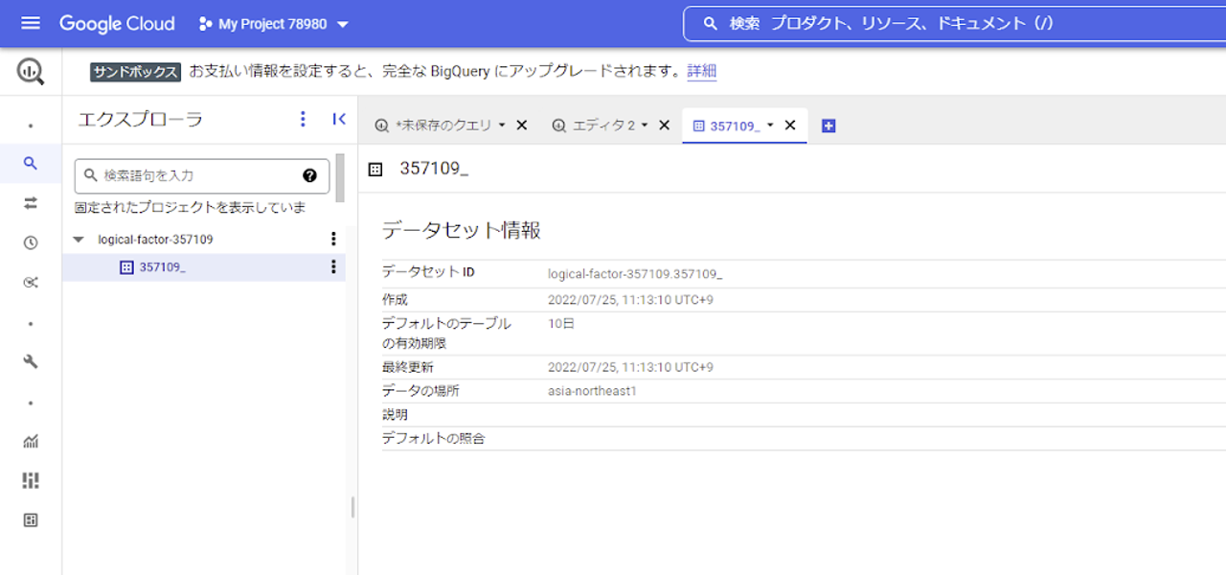Open data transfers icon in left sidebar

pos(31,203)
